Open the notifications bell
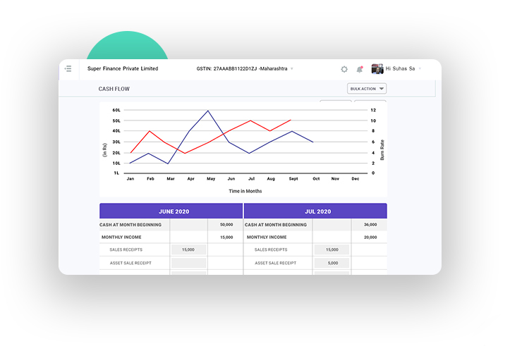 360,69
